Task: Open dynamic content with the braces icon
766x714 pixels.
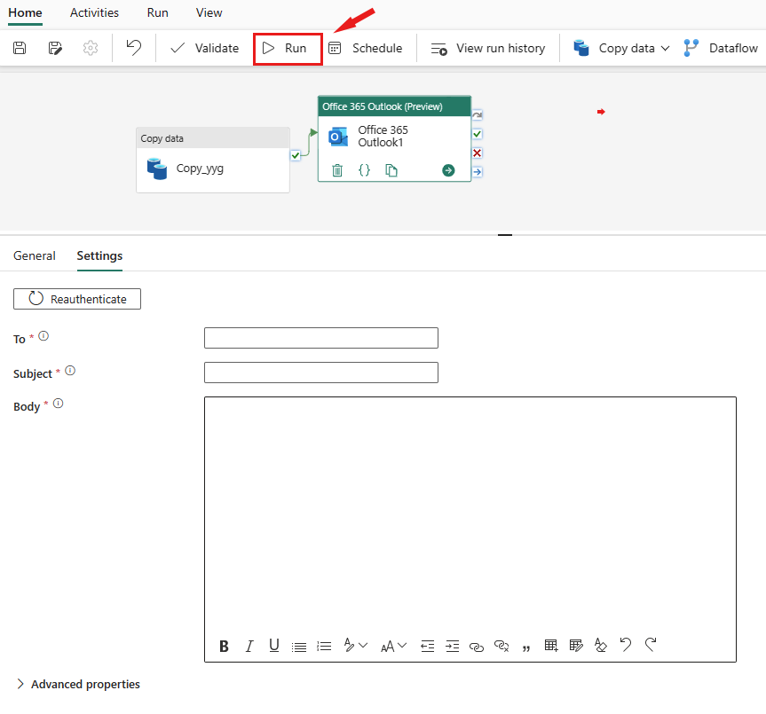Action: [x=364, y=170]
